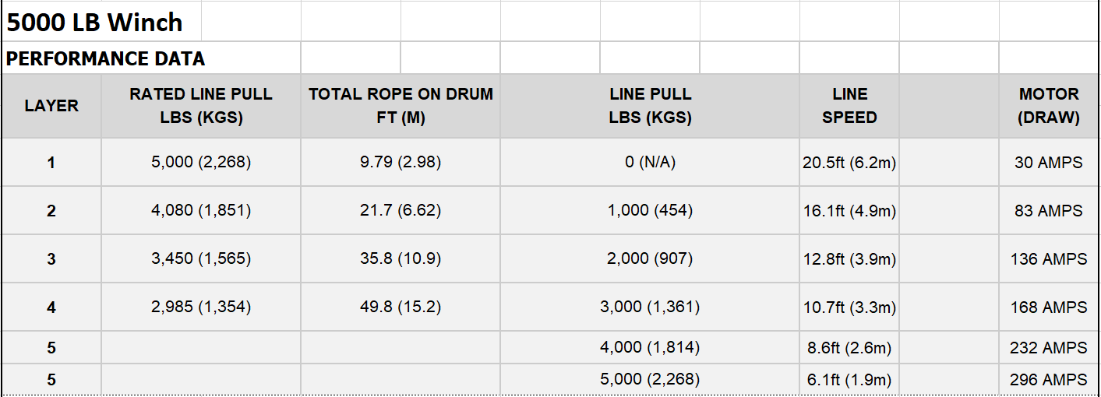Select the RATED LINE PULL LBS (KGS) header
The height and width of the screenshot is (397, 1101).
point(201,106)
